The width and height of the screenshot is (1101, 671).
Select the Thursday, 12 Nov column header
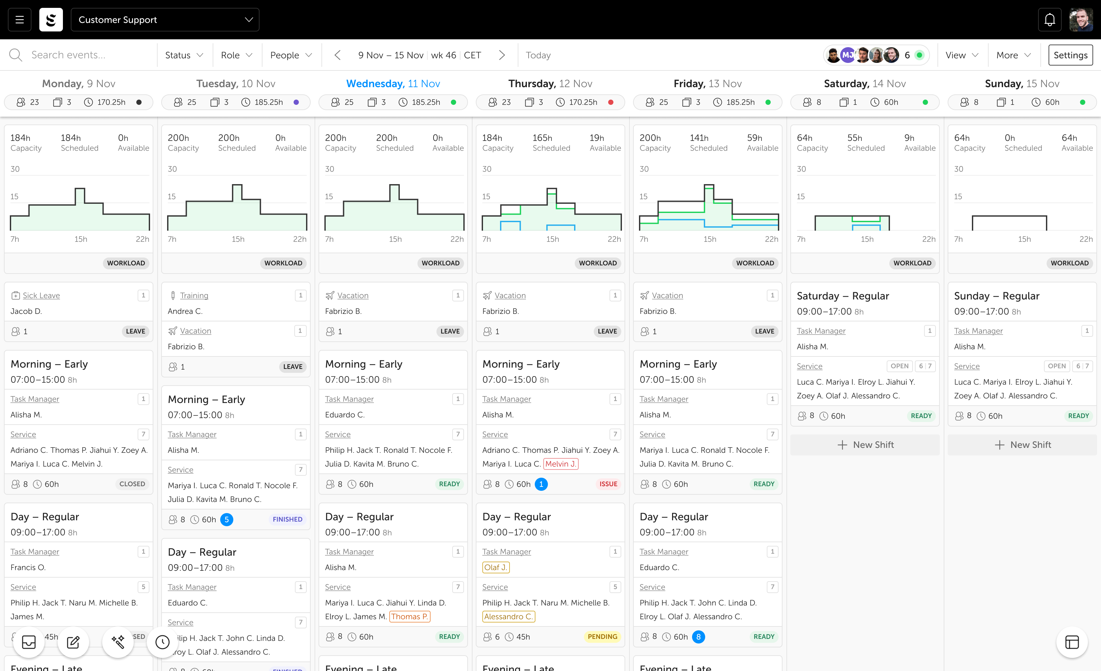point(550,84)
